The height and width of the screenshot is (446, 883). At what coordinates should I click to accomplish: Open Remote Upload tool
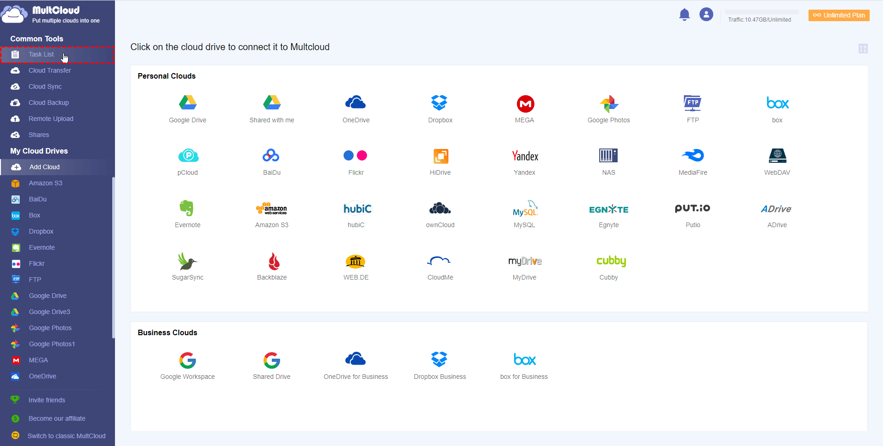(x=57, y=119)
